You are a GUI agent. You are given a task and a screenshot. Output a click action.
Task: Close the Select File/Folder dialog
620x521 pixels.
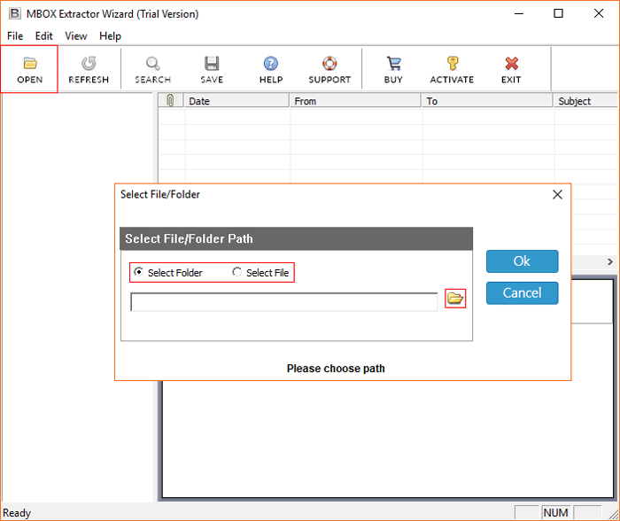[557, 195]
